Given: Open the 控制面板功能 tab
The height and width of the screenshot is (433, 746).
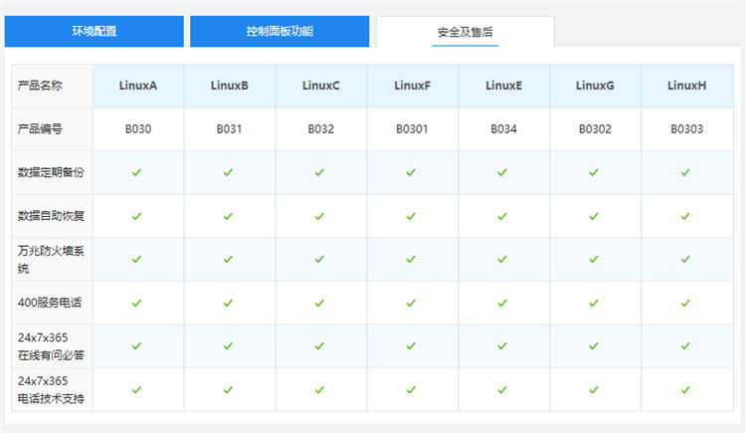Looking at the screenshot, I should (280, 31).
